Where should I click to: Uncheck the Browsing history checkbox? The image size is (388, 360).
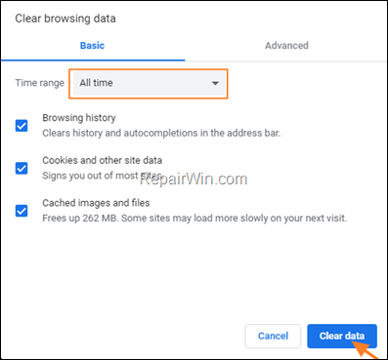click(x=22, y=126)
